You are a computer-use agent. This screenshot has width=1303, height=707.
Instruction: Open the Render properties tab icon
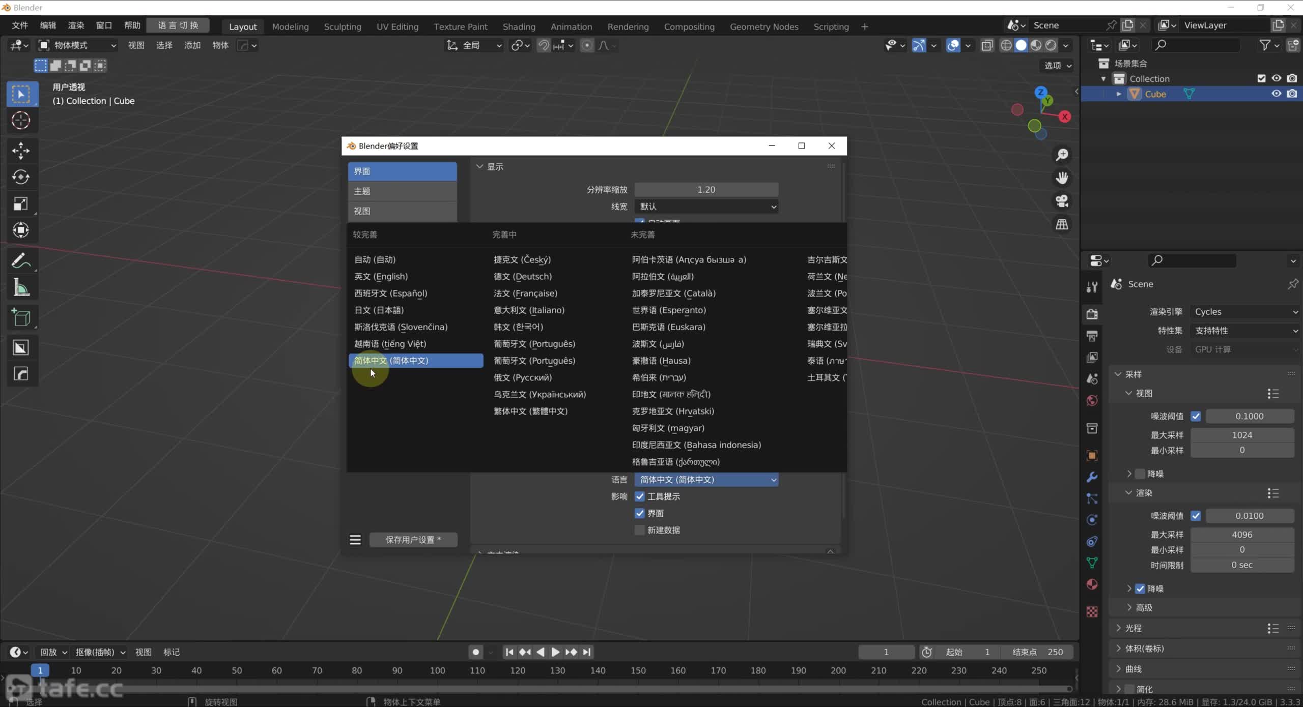1092,314
